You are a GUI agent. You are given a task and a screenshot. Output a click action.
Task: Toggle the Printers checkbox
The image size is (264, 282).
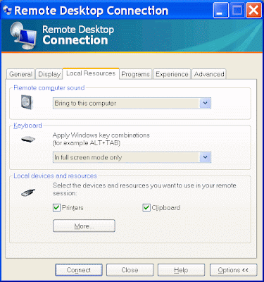[x=56, y=208]
